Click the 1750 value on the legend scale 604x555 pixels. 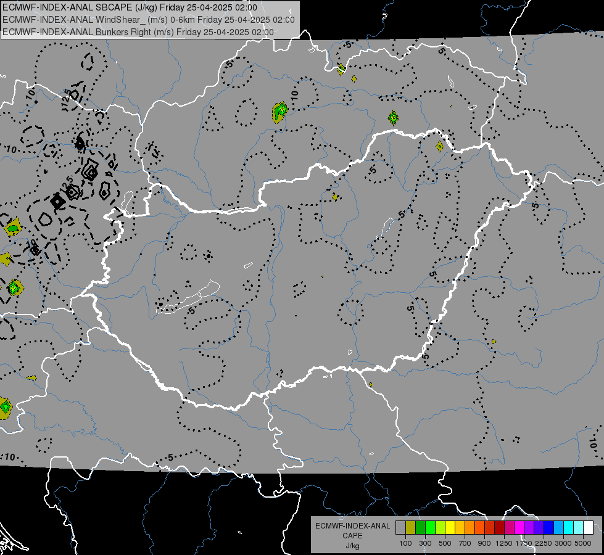point(524,543)
